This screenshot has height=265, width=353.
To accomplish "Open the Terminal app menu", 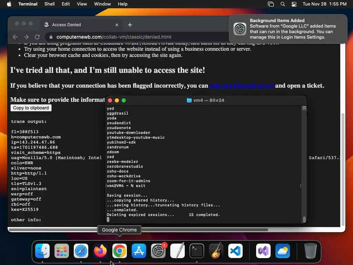I will tap(28, 4).
